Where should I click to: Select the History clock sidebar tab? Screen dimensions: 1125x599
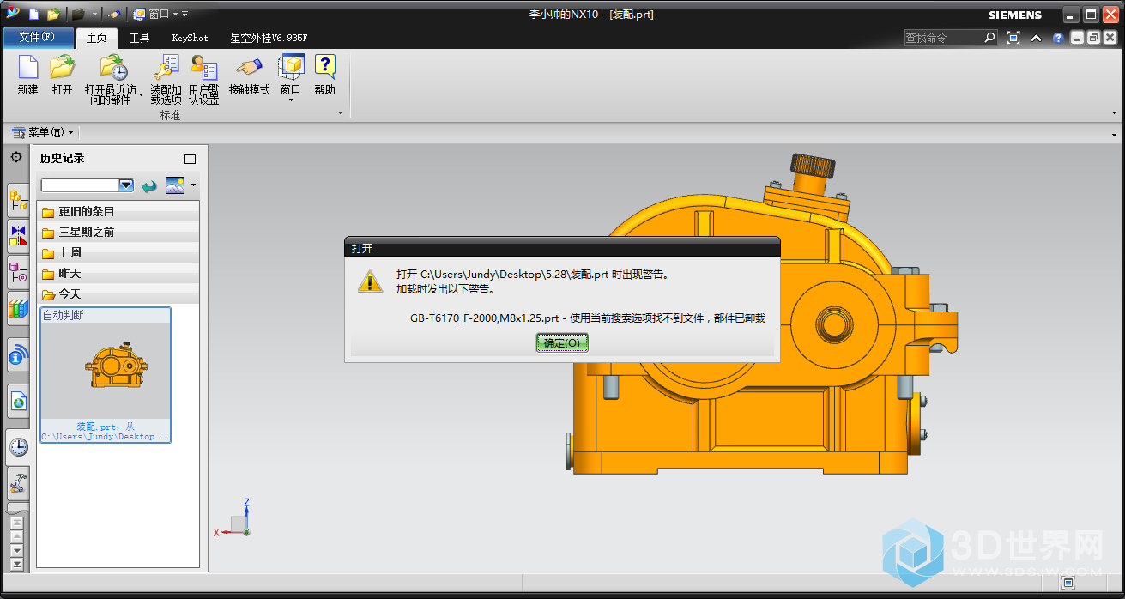(x=17, y=446)
